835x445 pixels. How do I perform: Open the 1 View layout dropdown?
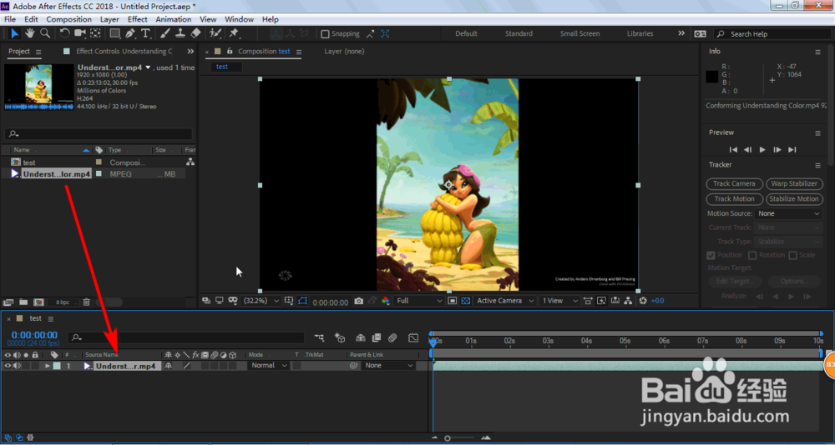[559, 301]
